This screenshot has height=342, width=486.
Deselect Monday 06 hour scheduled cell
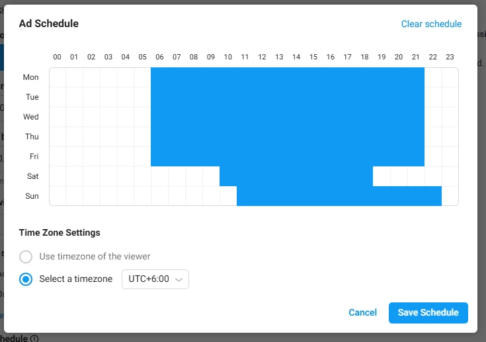tap(159, 77)
